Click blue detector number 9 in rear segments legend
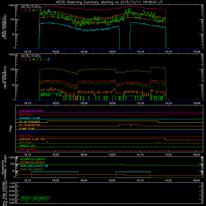Viewport: 206px width, 206px height. 52,59
